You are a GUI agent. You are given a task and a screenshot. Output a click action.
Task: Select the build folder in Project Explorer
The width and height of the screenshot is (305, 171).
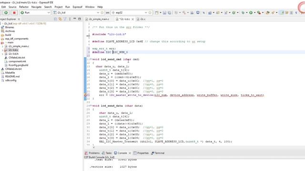coord(6,35)
